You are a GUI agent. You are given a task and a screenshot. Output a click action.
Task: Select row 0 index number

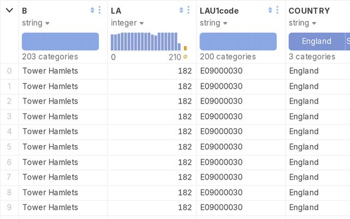pyautogui.click(x=9, y=71)
